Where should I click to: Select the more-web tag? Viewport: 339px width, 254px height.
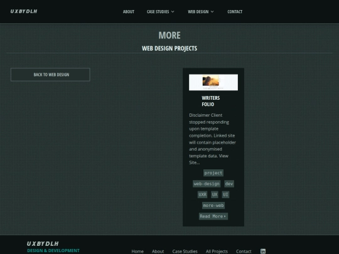pos(213,206)
